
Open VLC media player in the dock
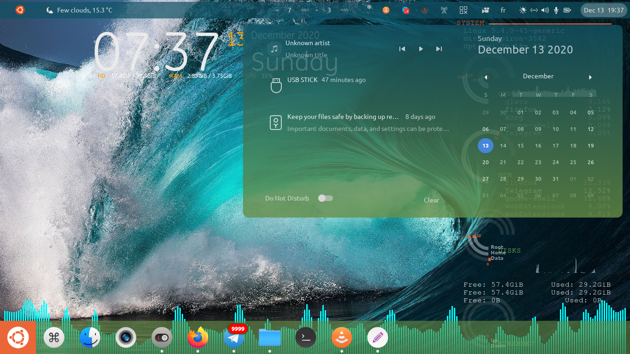pyautogui.click(x=342, y=338)
